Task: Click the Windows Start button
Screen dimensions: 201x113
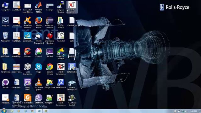Action: 4,111
